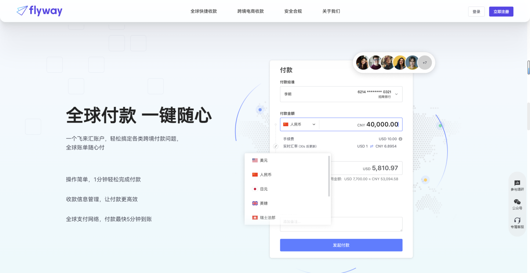Click the info icon beside USD 10.00 fee
530x273 pixels.
[400, 139]
